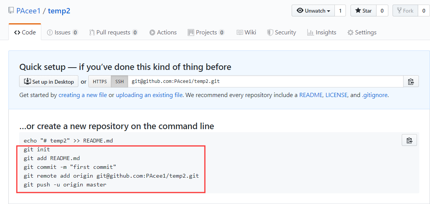Click the Quick setup heading text

coord(125,66)
